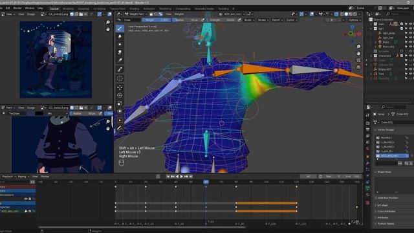Jump to the timeline end frame button
The image size is (414, 233).
191,177
